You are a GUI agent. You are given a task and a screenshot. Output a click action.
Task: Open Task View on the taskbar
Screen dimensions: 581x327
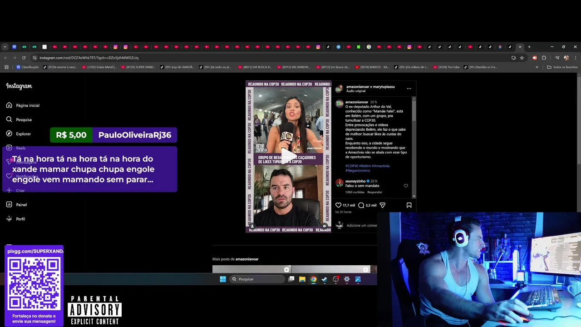(x=291, y=279)
